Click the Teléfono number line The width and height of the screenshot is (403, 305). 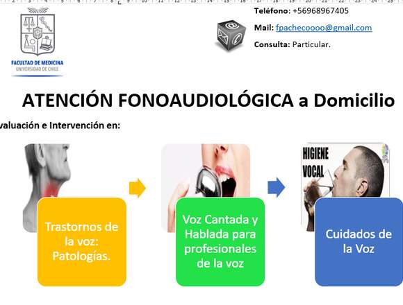(302, 11)
